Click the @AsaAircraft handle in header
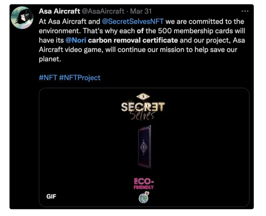 [103, 11]
